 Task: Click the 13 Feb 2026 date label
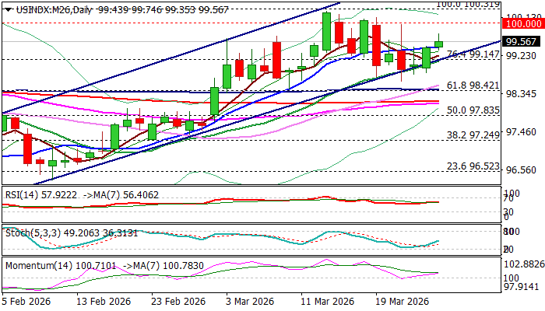point(108,302)
